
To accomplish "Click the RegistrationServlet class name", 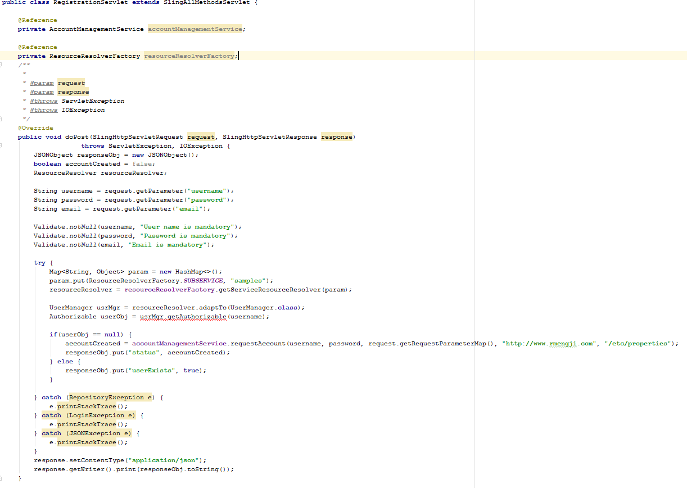I will [91, 2].
